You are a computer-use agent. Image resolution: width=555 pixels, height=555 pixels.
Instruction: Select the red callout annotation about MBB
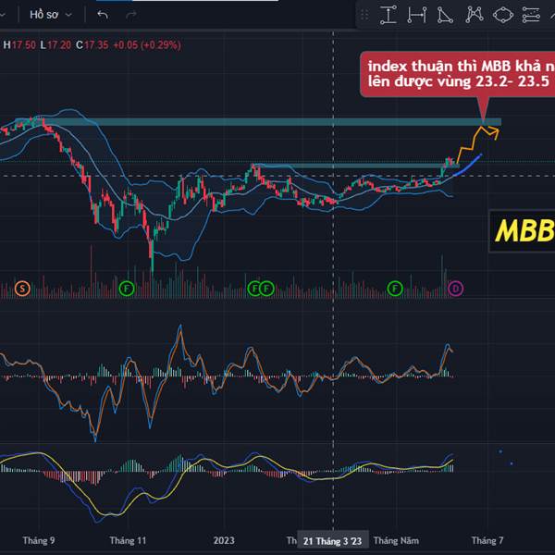coord(457,74)
